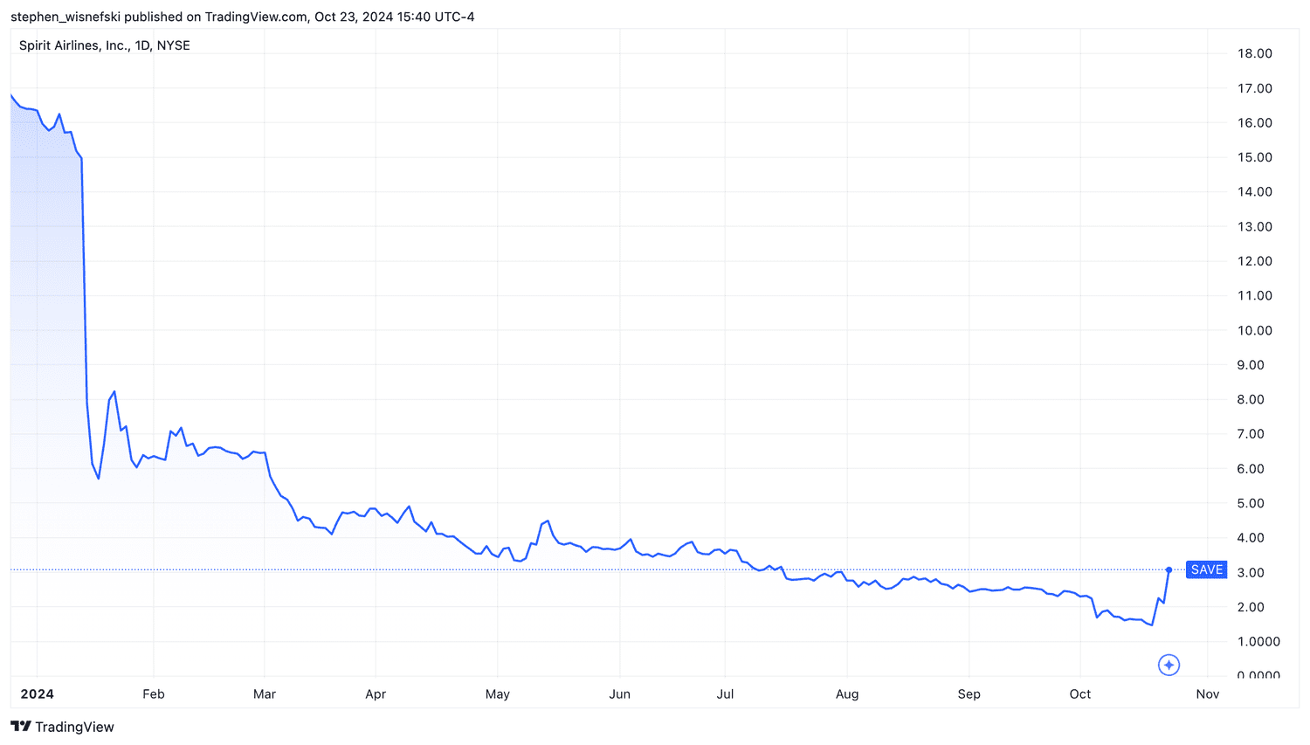Click the 5.00 price axis label

(x=1251, y=503)
